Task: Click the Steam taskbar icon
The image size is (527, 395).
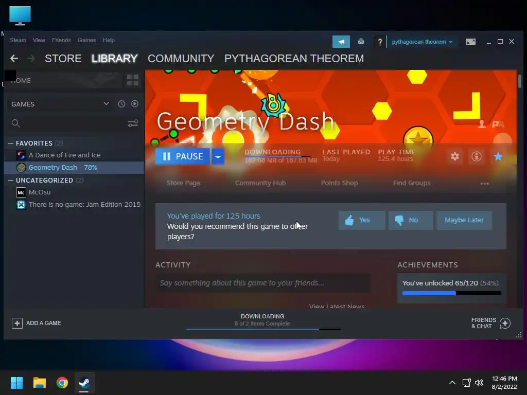Action: click(x=84, y=383)
